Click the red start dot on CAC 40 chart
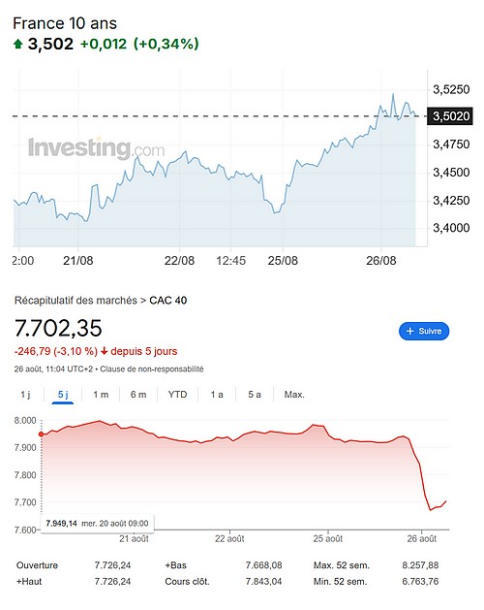Screen dimensions: 484x610 42,434
